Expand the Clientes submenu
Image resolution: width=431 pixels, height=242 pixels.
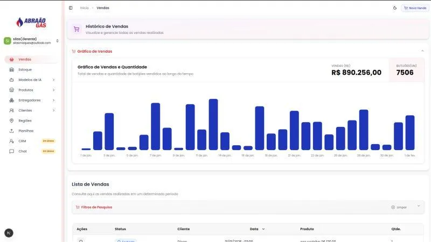[x=53, y=110]
